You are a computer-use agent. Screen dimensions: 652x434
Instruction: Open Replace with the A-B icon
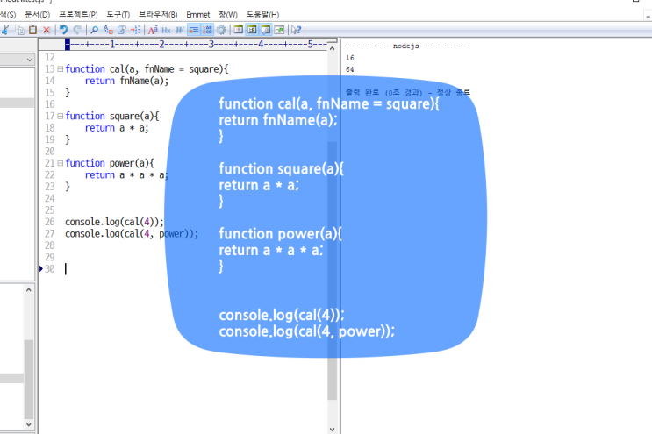click(108, 30)
